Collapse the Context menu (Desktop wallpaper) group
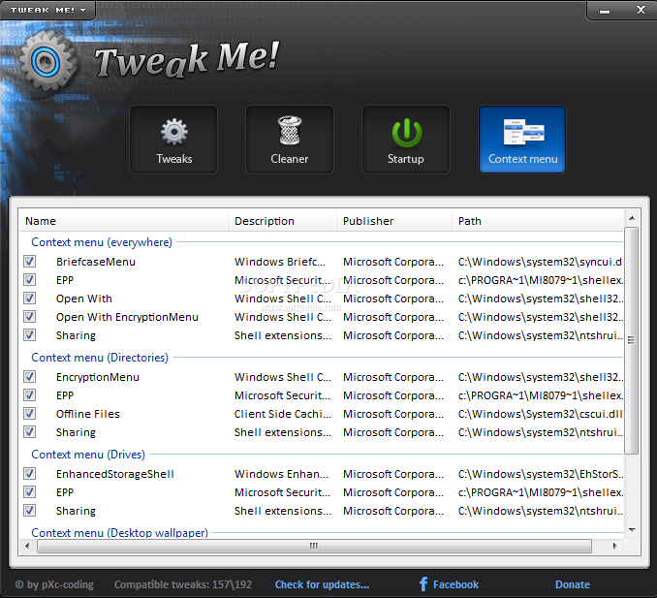The image size is (657, 598). pos(120,533)
